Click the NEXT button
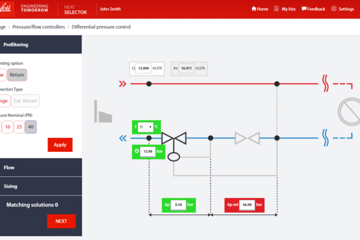 [x=61, y=221]
